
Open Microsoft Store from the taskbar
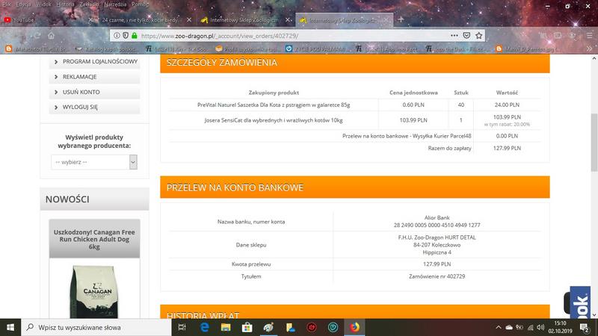point(247,327)
